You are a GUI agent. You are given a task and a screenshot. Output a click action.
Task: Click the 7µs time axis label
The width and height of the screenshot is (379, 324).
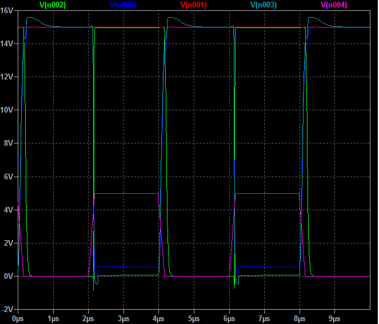click(x=264, y=319)
